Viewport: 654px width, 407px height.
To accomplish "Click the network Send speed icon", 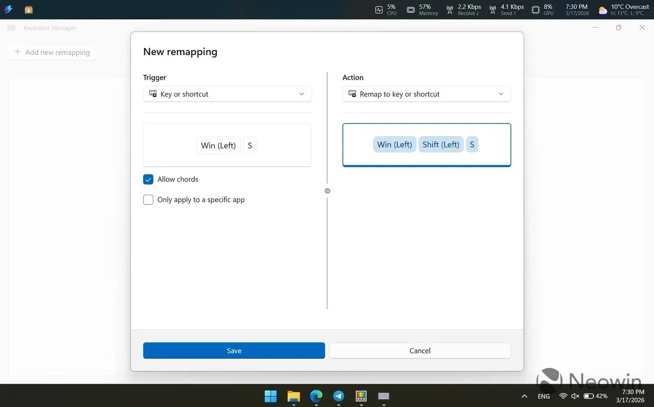I will [493, 10].
